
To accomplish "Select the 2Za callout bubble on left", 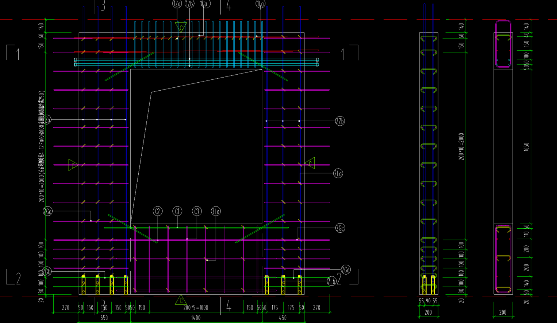I will point(47,119).
